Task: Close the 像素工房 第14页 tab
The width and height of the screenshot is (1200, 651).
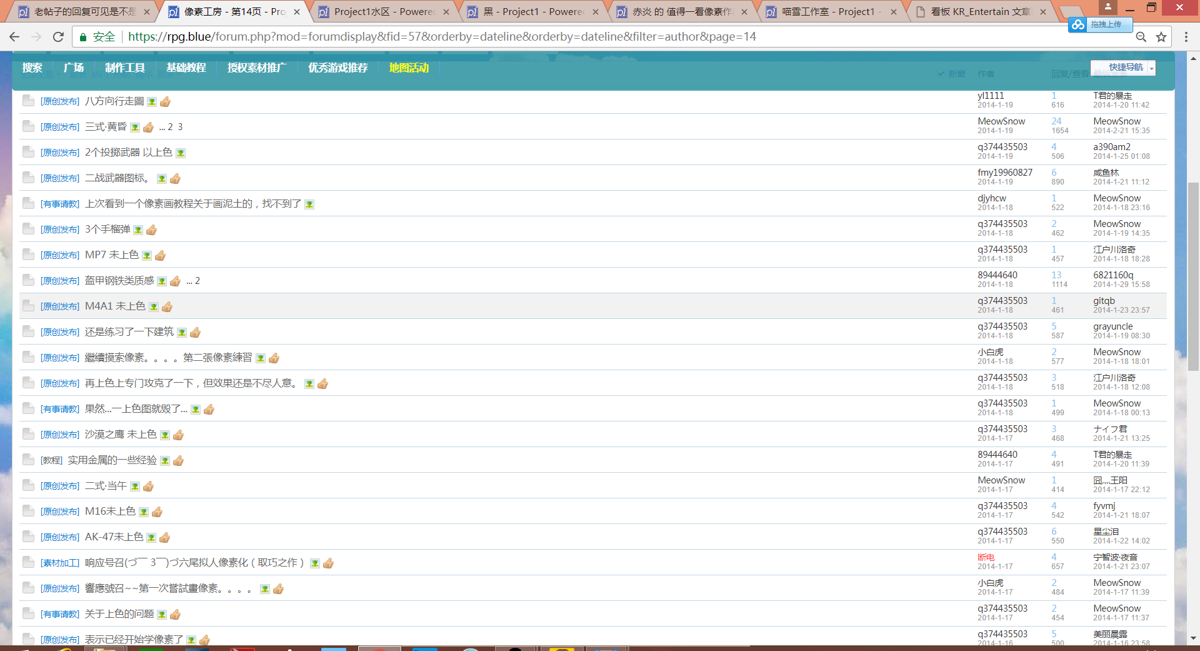Action: pyautogui.click(x=297, y=11)
